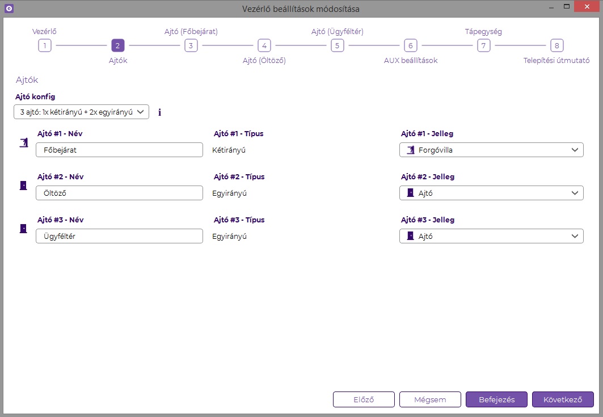603x417 pixels.
Task: Switch to step 7 Tápegység
Action: point(483,46)
